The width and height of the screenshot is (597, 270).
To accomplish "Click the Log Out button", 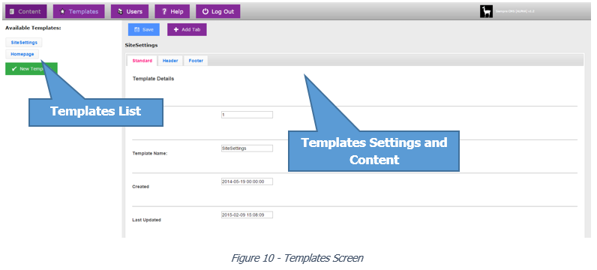I will click(x=217, y=11).
